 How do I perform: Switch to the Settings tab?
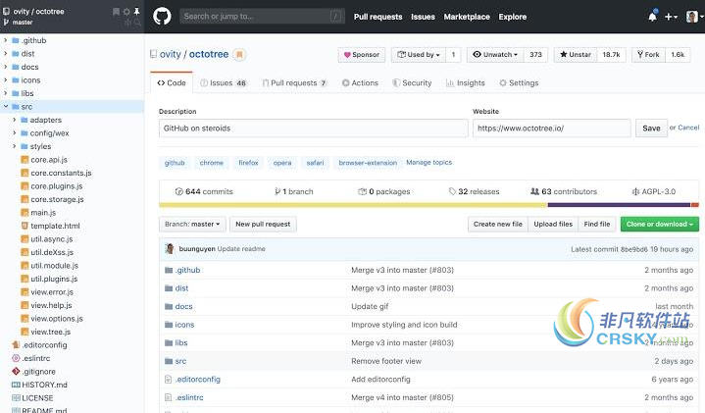(519, 82)
